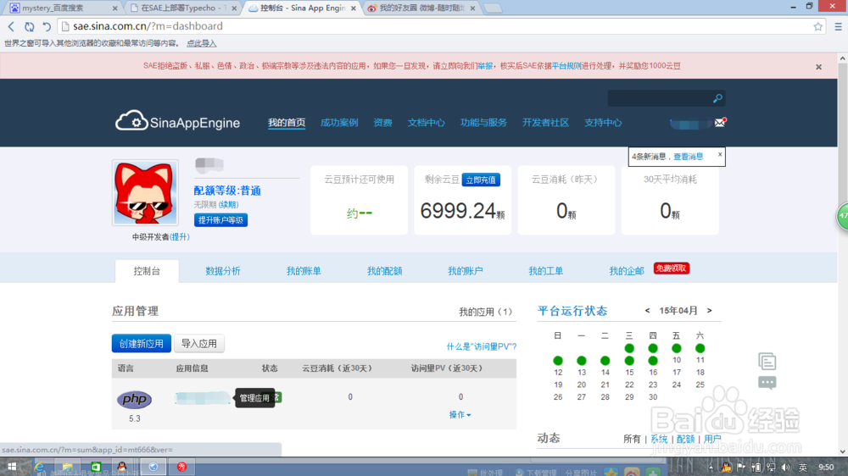Click the volume tray icon

785,468
